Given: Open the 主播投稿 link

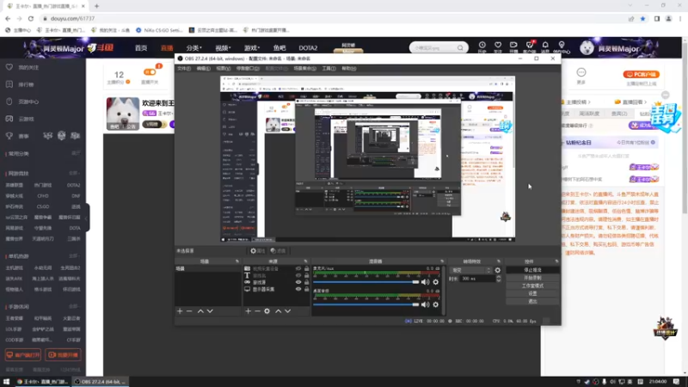Looking at the screenshot, I should (576, 101).
